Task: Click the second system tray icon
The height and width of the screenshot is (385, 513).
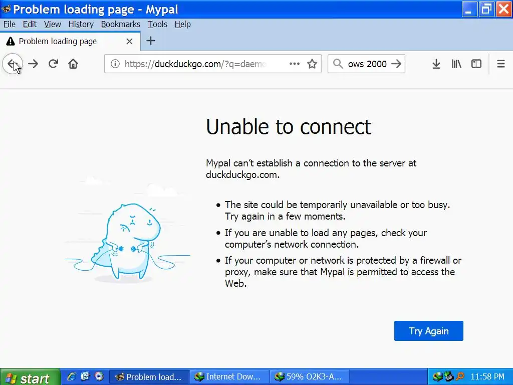Action: (448, 376)
